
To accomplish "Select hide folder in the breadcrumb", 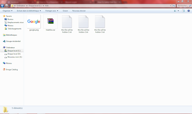I will 47,6.
